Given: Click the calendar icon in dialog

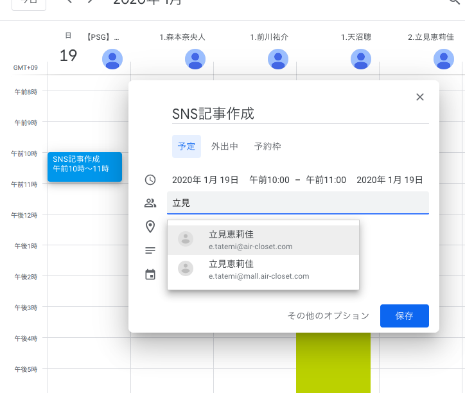Looking at the screenshot, I should click(150, 275).
